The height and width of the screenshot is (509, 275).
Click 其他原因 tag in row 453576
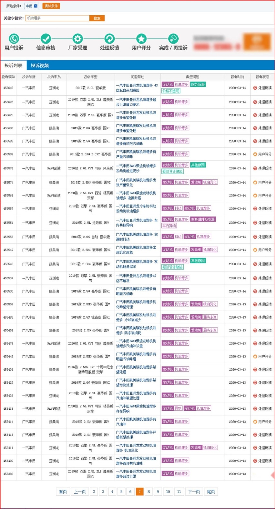[198, 165]
